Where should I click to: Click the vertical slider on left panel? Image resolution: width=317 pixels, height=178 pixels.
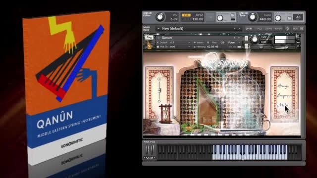pyautogui.click(x=159, y=90)
